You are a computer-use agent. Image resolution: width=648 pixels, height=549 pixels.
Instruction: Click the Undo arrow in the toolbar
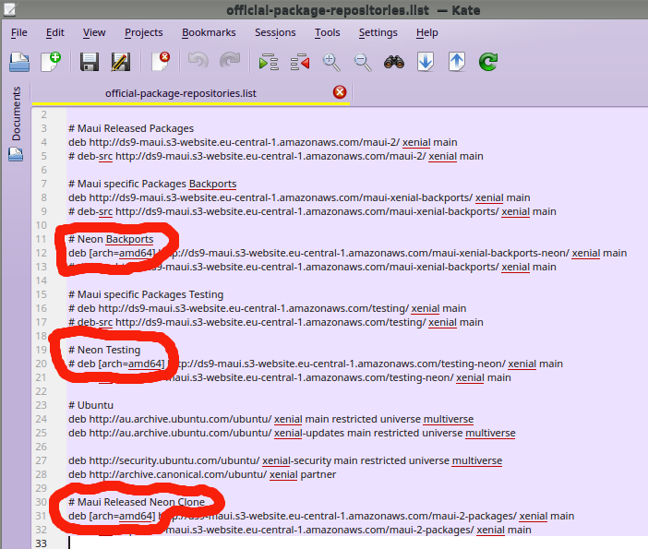pos(198,62)
